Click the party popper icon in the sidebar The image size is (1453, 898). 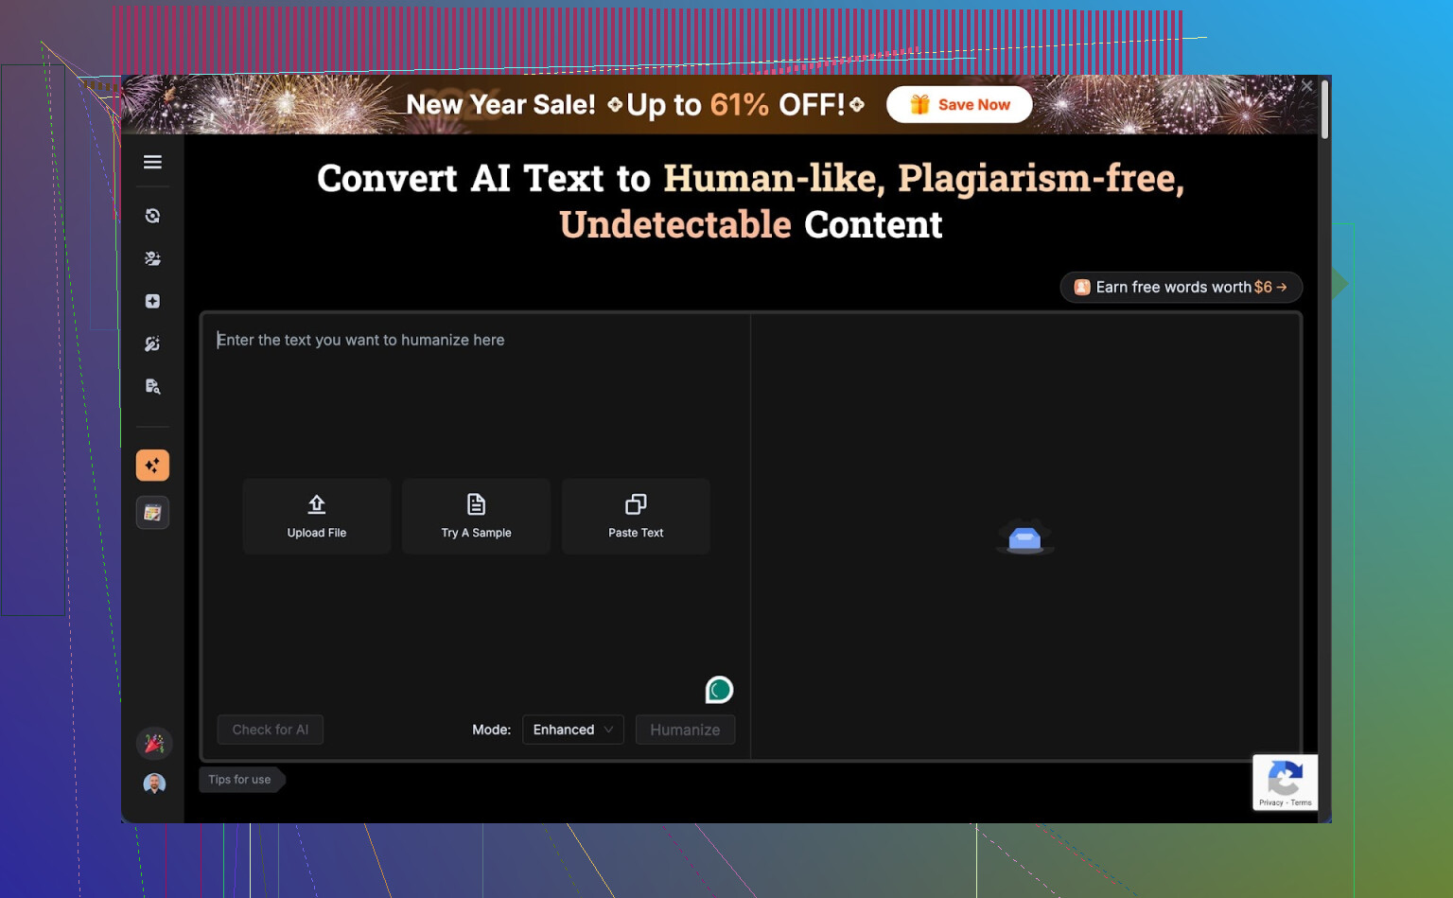tap(154, 744)
